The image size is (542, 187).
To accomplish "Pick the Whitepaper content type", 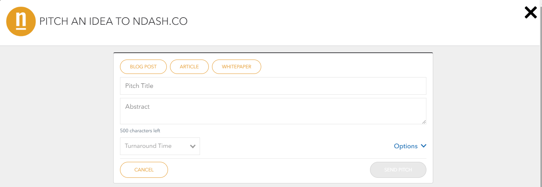I will pyautogui.click(x=236, y=67).
